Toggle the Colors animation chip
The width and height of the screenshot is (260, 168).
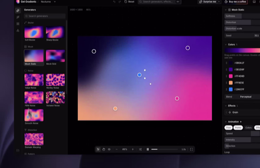(248, 128)
